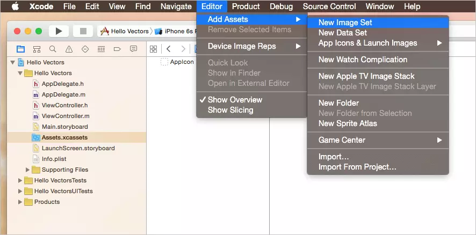The image size is (476, 235).
Task: Click the Stop button in toolbar
Action: [x=83, y=31]
